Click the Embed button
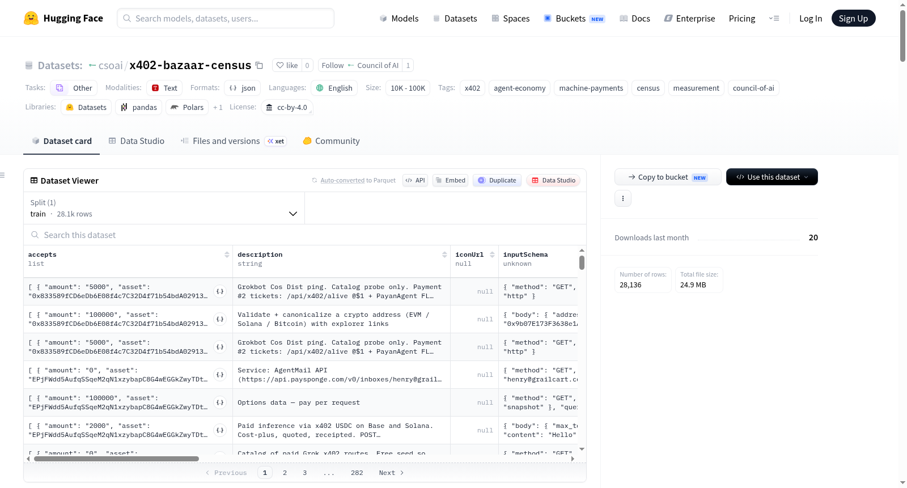Screen dimensions: 907x488 (x=450, y=180)
